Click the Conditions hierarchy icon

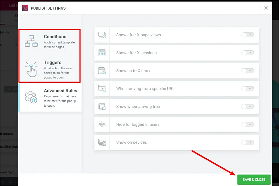tap(31, 41)
